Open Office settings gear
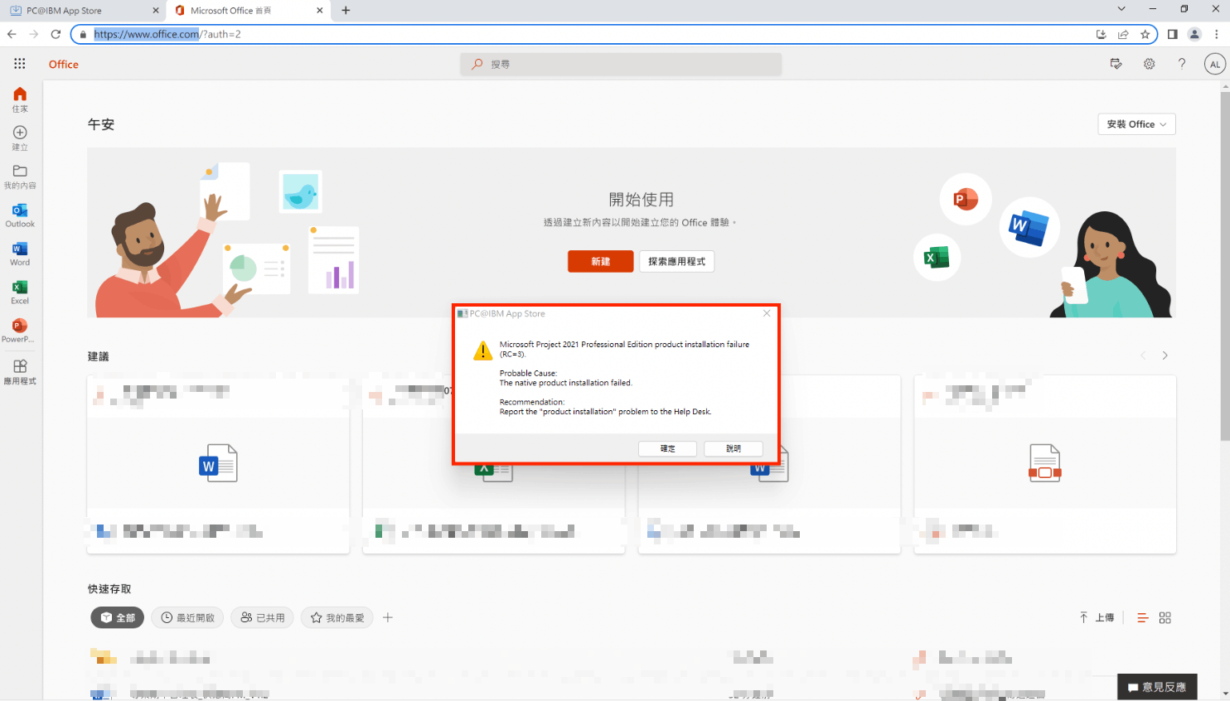The width and height of the screenshot is (1230, 701). (x=1149, y=64)
